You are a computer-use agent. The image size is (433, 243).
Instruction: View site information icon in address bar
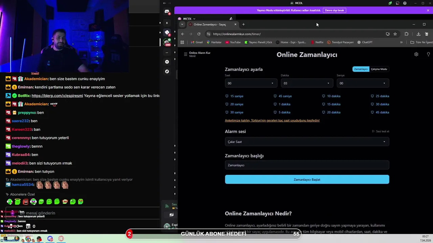coord(209,34)
